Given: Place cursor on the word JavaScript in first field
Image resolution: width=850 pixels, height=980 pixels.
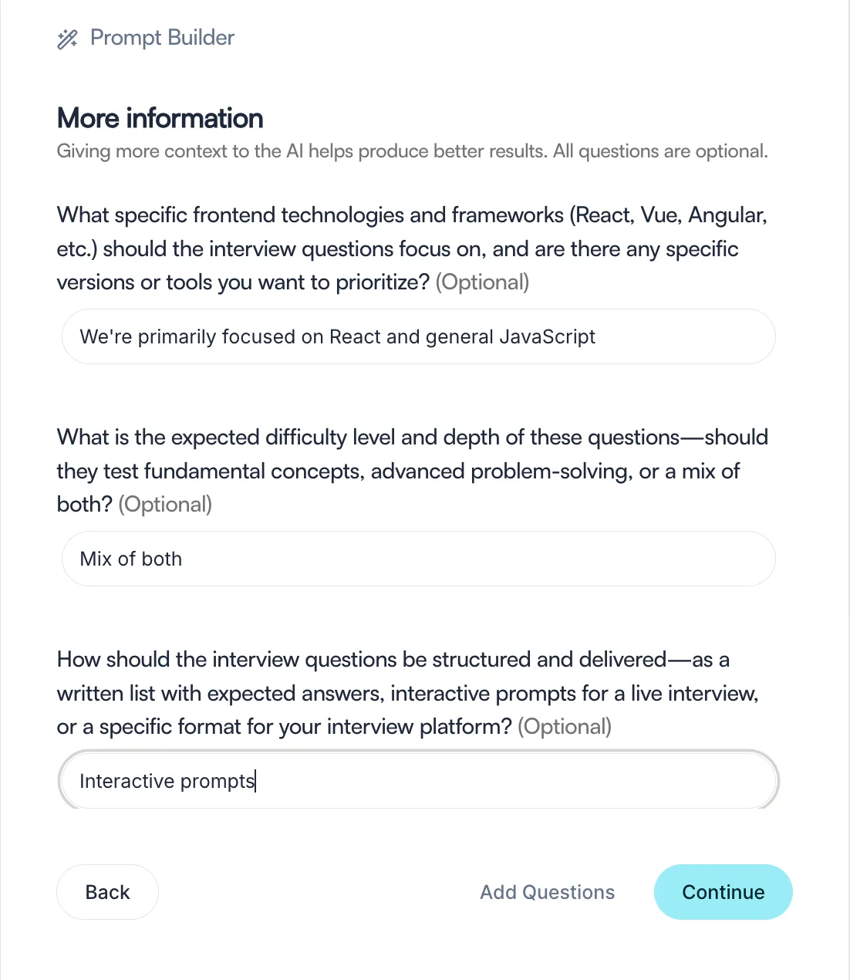Looking at the screenshot, I should point(547,337).
